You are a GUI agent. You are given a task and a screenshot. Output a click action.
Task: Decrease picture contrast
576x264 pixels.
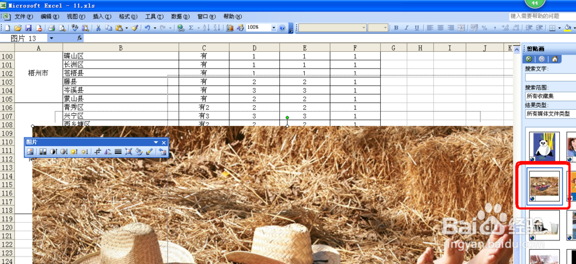coord(64,151)
